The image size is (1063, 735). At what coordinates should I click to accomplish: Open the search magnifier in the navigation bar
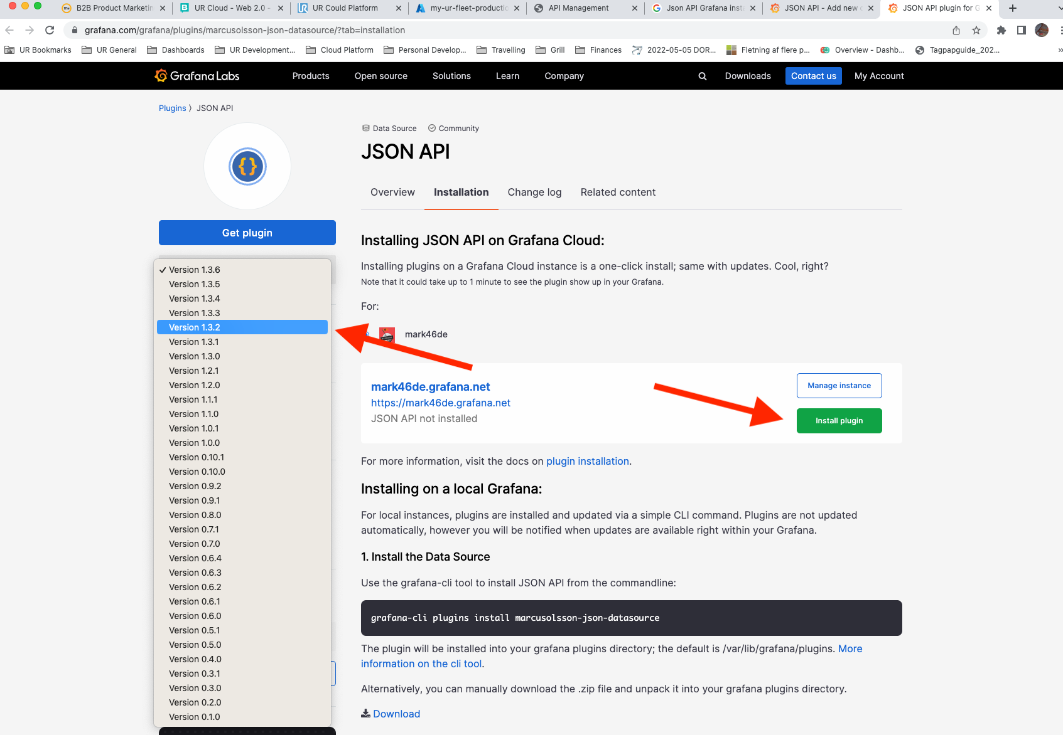pyautogui.click(x=702, y=76)
